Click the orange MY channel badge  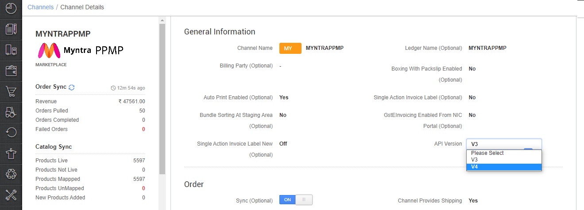coord(290,48)
